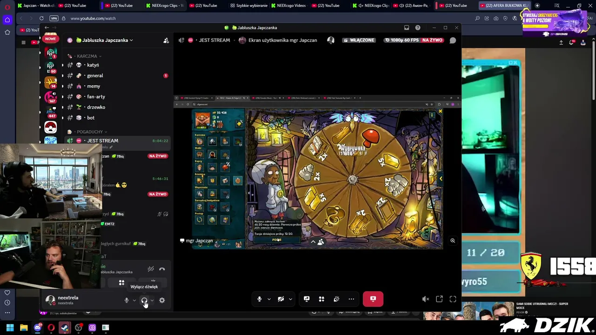Viewport: 596px width, 335px height.
Task: Open more options ellipsis in call bar
Action: click(351, 299)
